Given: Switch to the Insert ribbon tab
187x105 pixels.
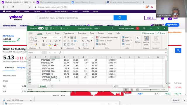Looking at the screenshot, I should click(x=49, y=33).
